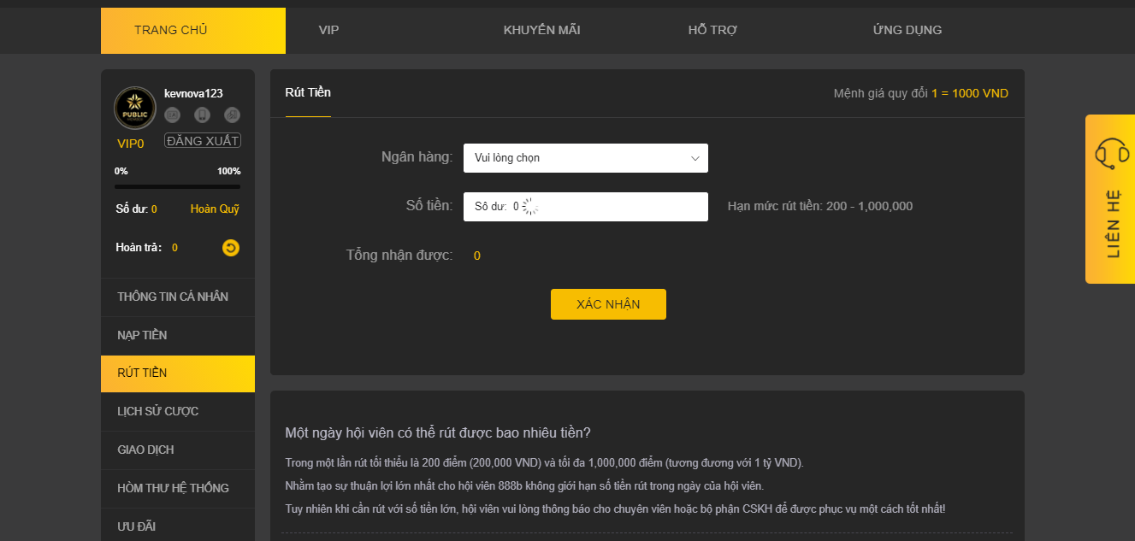Click the ID card verification icon
Viewport: 1135px width, 541px height.
[172, 115]
